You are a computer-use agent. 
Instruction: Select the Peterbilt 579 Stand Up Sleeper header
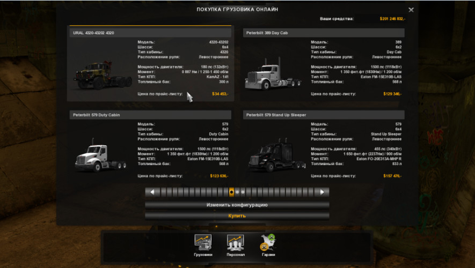pyautogui.click(x=323, y=115)
